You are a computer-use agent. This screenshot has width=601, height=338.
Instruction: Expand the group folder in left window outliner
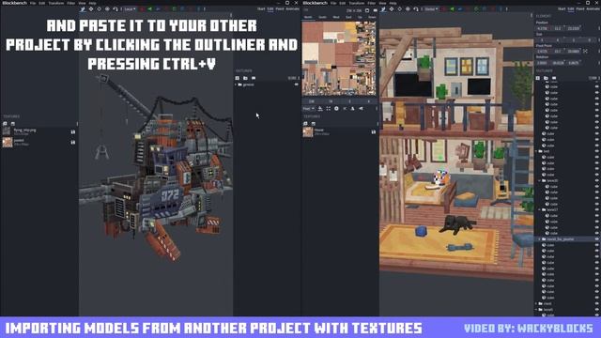click(x=236, y=84)
